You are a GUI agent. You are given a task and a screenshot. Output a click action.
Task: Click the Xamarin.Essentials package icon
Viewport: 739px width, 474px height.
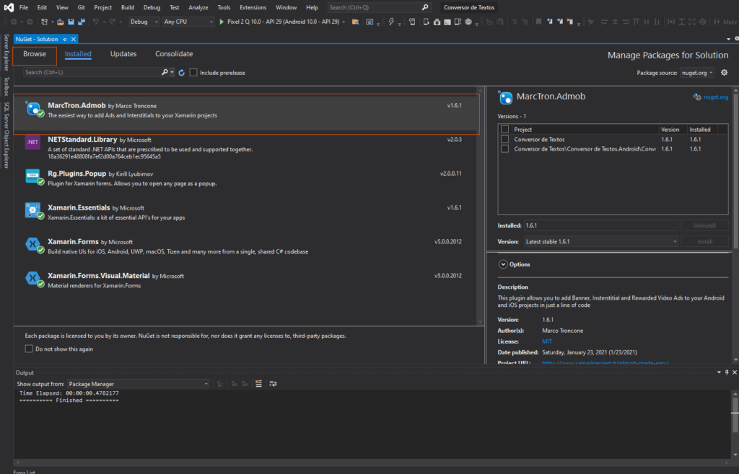[x=34, y=211]
